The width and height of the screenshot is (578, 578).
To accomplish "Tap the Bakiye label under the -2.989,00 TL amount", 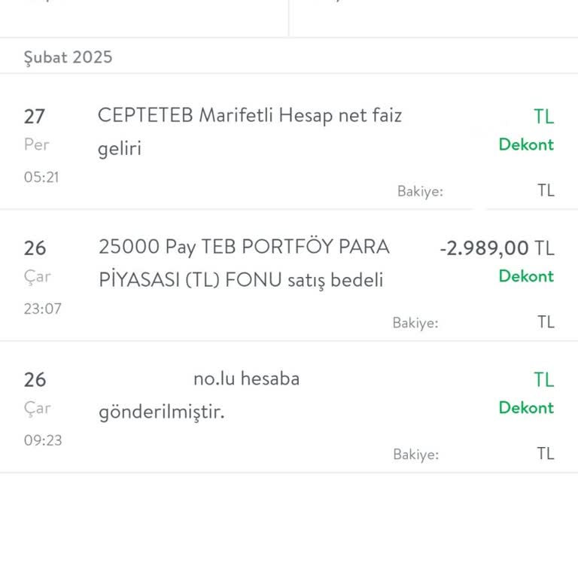I will pyautogui.click(x=415, y=323).
